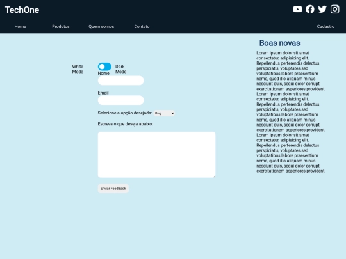Click the 'Escreva o que deseja abaixo:' label
Viewport: 346px width, 259px height.
tap(125, 124)
